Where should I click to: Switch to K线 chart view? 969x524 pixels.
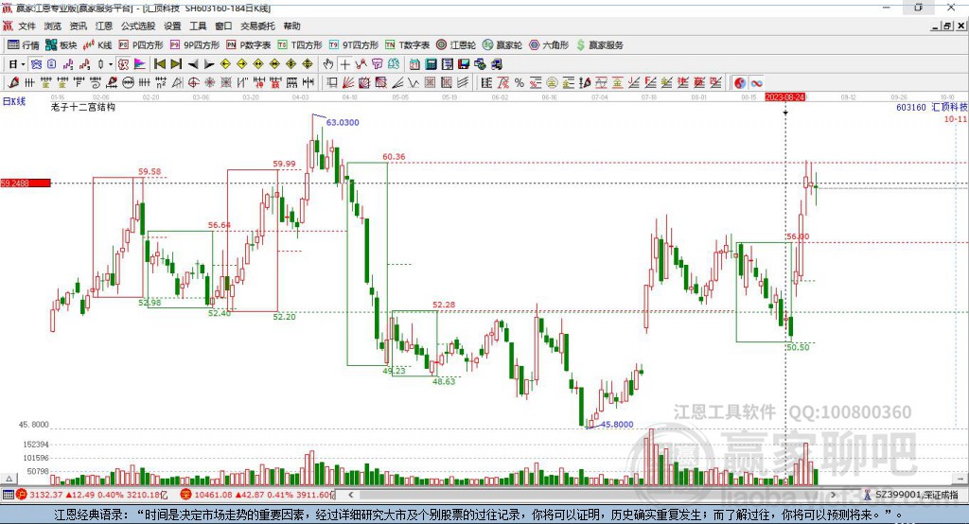click(x=97, y=45)
